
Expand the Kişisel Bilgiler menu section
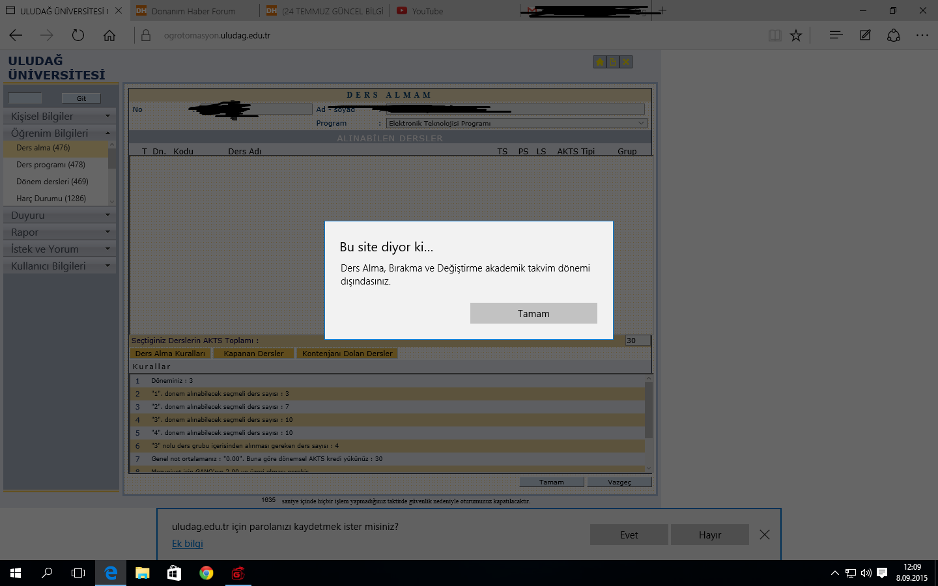tap(60, 116)
